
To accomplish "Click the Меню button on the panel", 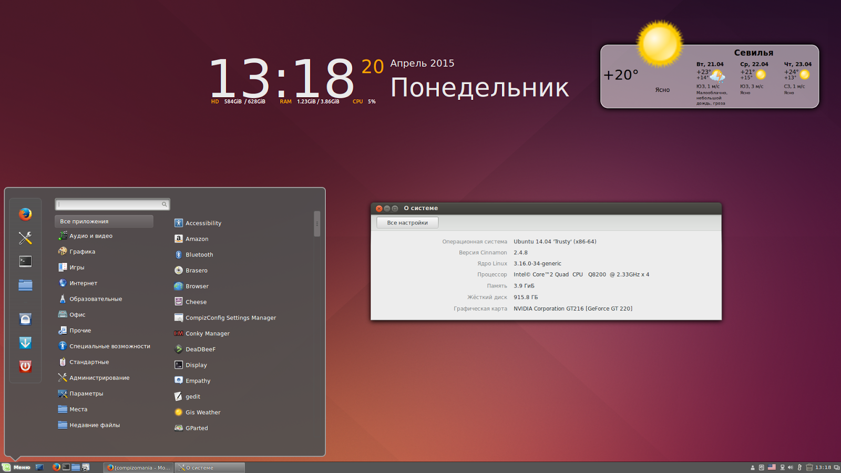I will pos(16,467).
